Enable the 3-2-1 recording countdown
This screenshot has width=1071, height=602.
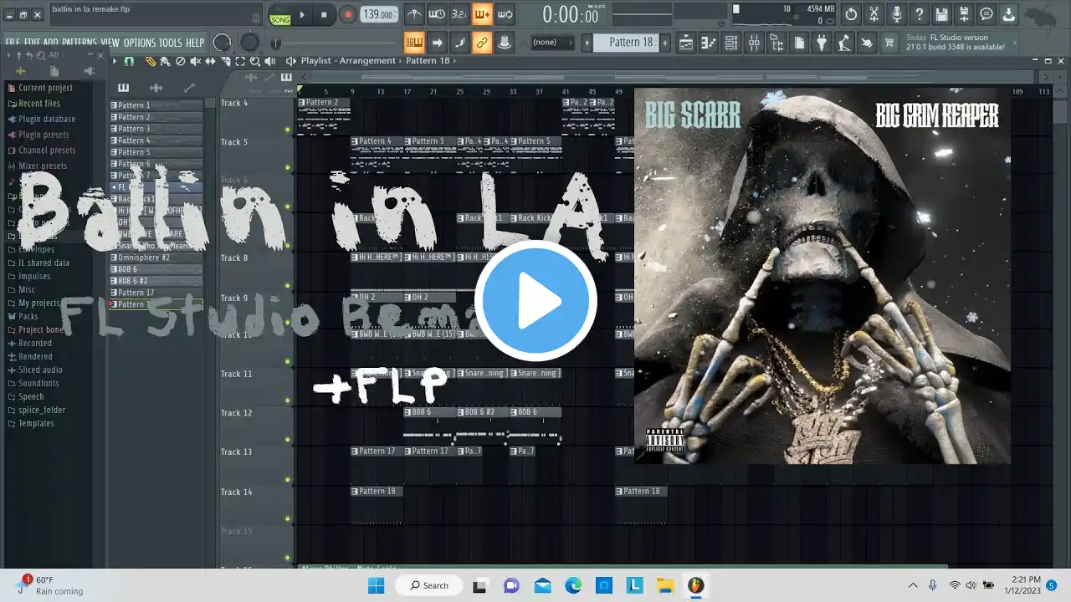click(459, 14)
